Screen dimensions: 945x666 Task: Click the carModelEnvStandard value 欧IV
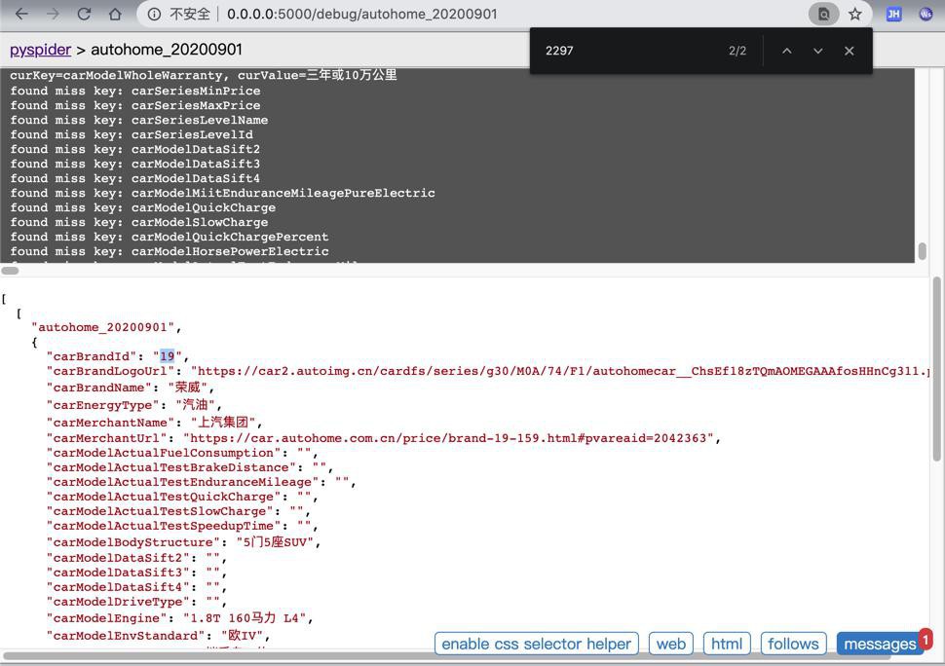pos(242,635)
